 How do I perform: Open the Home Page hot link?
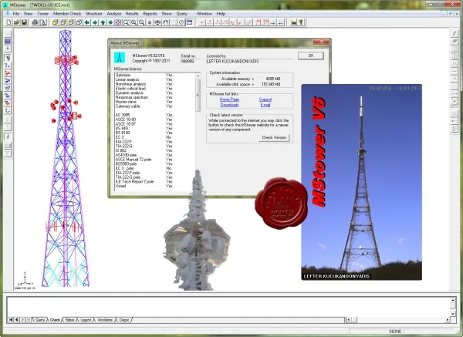pos(229,99)
